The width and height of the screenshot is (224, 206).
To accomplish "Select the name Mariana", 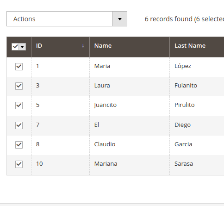I will (106, 164).
